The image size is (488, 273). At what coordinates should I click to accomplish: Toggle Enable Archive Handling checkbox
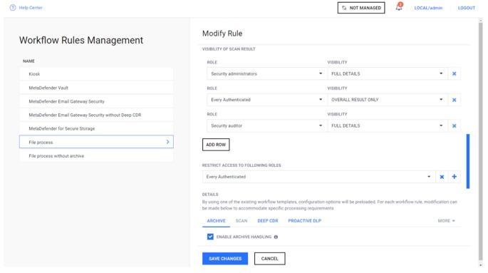(x=210, y=237)
